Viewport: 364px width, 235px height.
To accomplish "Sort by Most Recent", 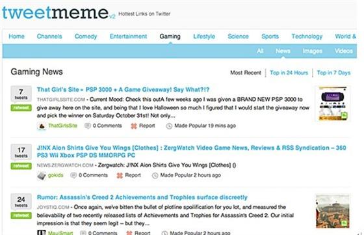I will pos(246,73).
